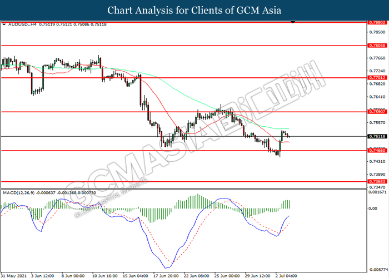Click the 0.74310 axis price value

click(377, 162)
